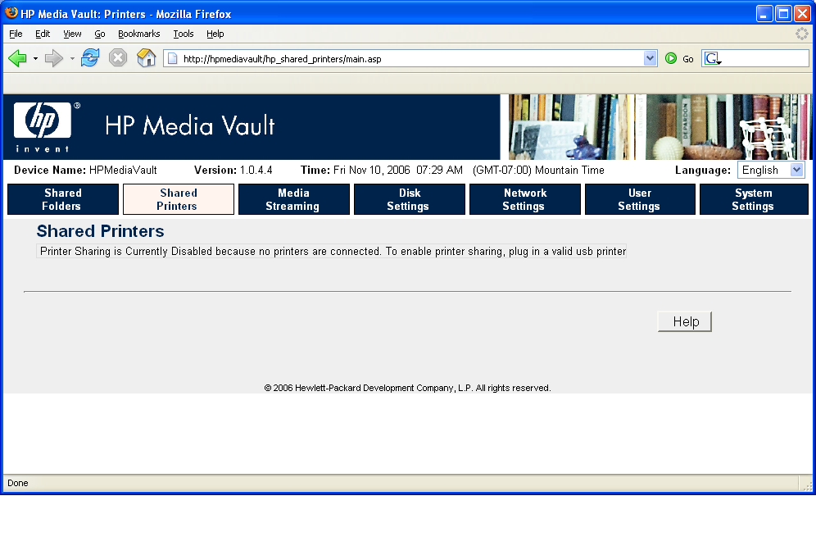
Task: Reload the current page
Action: click(x=90, y=58)
